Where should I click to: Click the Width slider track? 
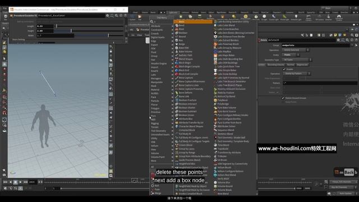pos(99,35)
